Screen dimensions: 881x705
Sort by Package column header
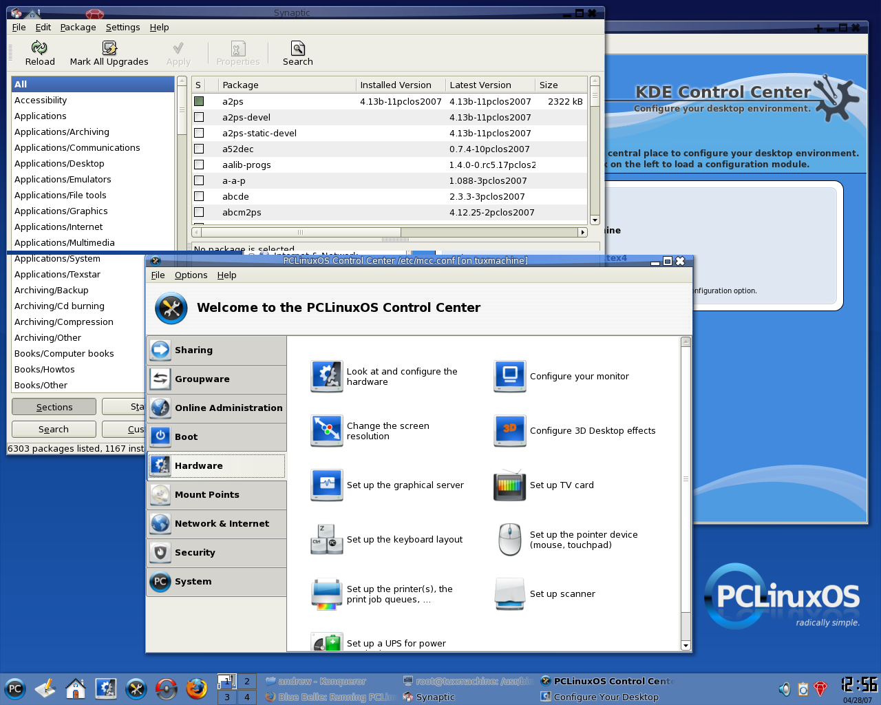tap(288, 85)
